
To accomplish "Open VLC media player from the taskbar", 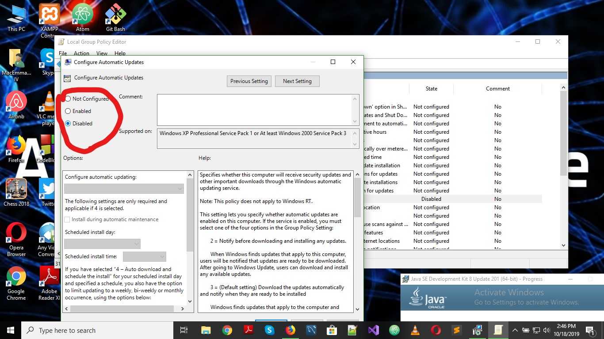I will [x=415, y=330].
